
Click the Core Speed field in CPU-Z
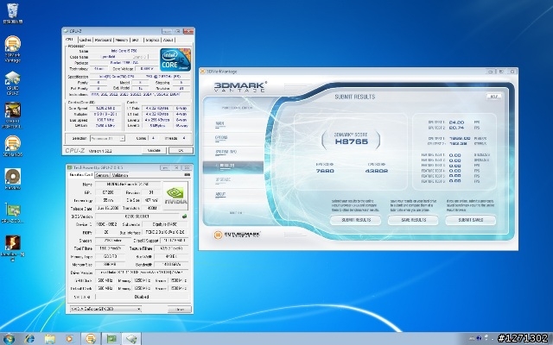(105, 109)
